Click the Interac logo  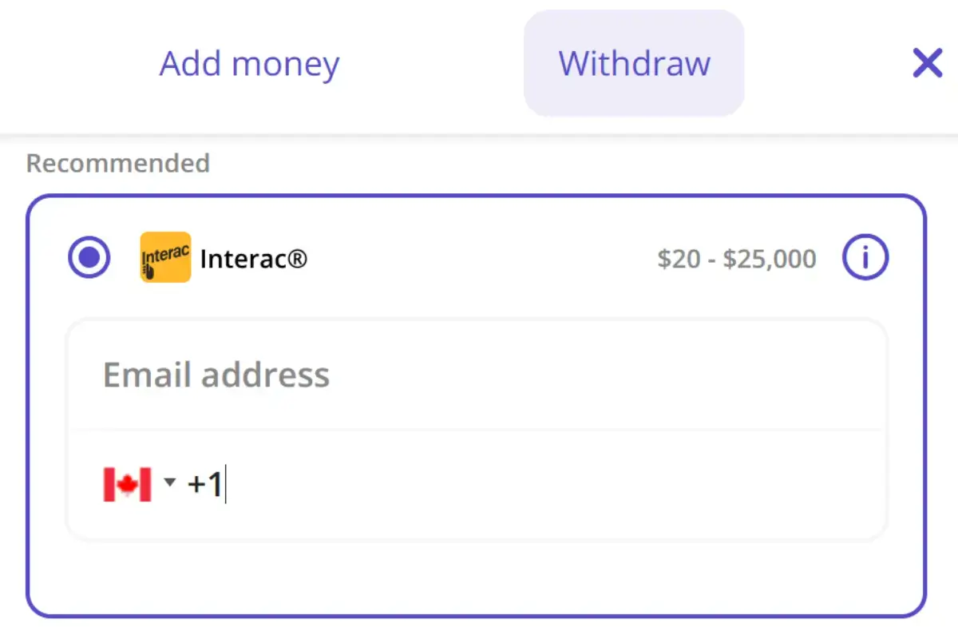(x=165, y=258)
